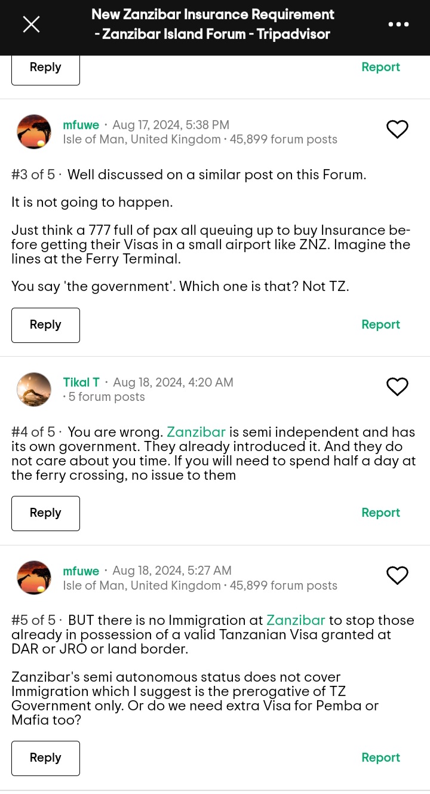430x794 pixels.
Task: Open Tikal T username link
Action: tap(81, 382)
